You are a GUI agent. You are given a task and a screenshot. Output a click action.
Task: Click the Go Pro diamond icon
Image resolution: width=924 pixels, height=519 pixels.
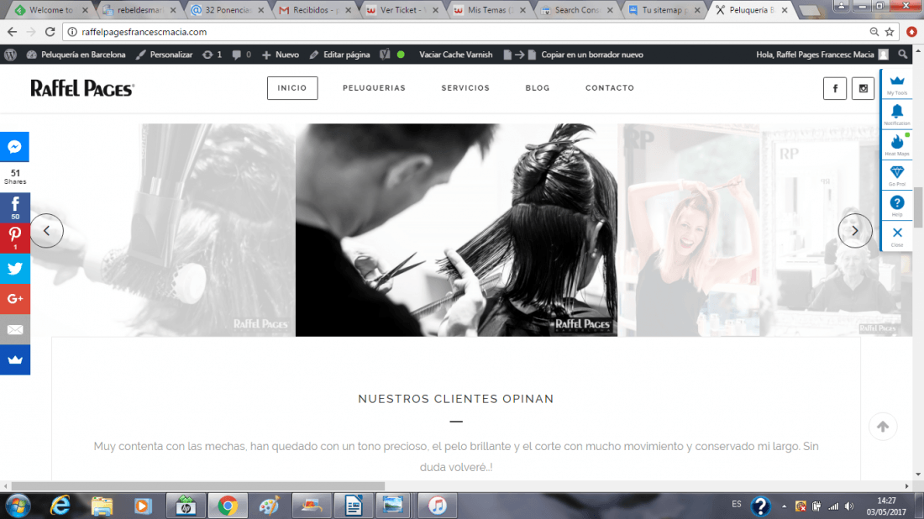[x=897, y=175]
